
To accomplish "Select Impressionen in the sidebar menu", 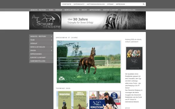I will 41,54.
